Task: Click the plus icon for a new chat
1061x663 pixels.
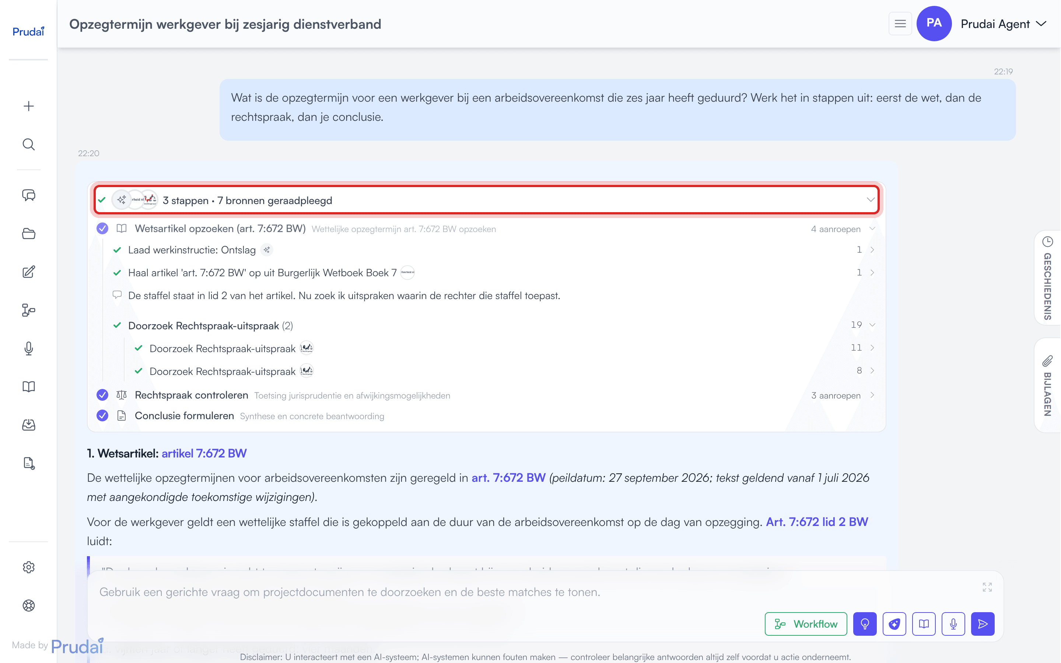Action: [28, 106]
